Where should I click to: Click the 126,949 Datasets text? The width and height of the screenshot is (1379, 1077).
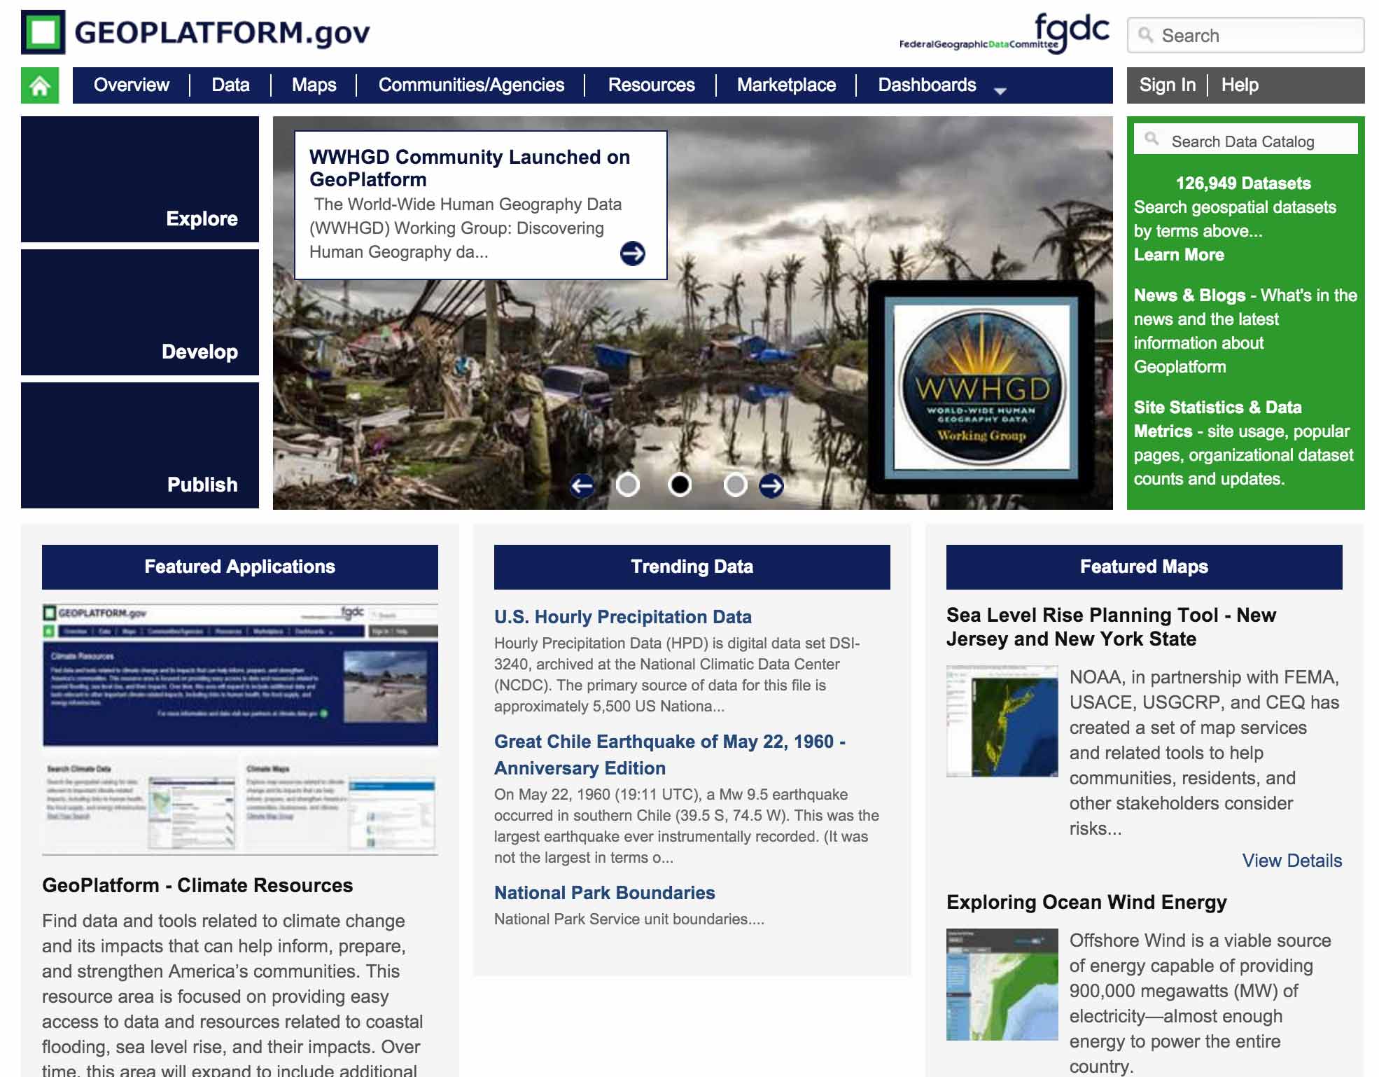(x=1243, y=183)
